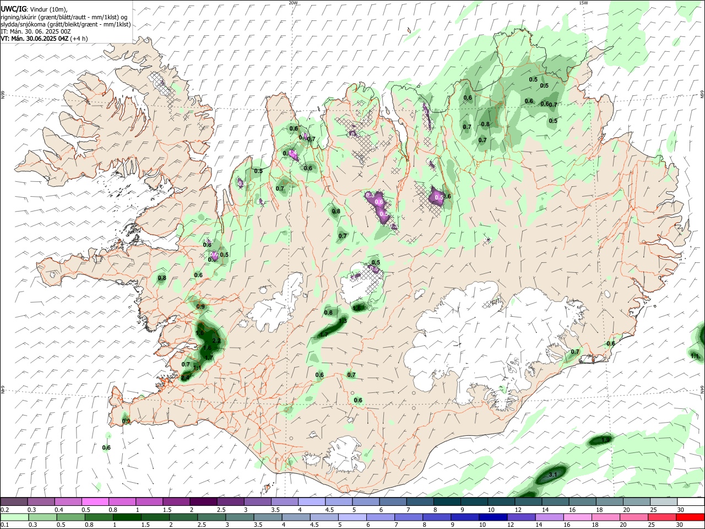The height and width of the screenshot is (529, 705).
Task: Click the 'UWC/IG' title text
Action: point(13,8)
